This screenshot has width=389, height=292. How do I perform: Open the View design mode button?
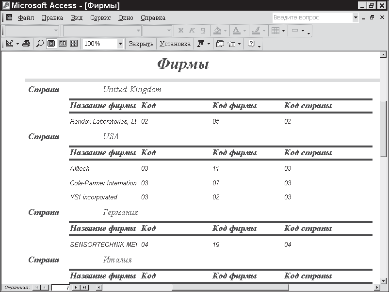[x=9, y=44]
